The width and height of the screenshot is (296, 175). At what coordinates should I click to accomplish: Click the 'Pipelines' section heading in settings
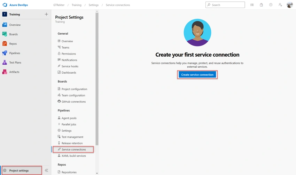[x=64, y=110]
